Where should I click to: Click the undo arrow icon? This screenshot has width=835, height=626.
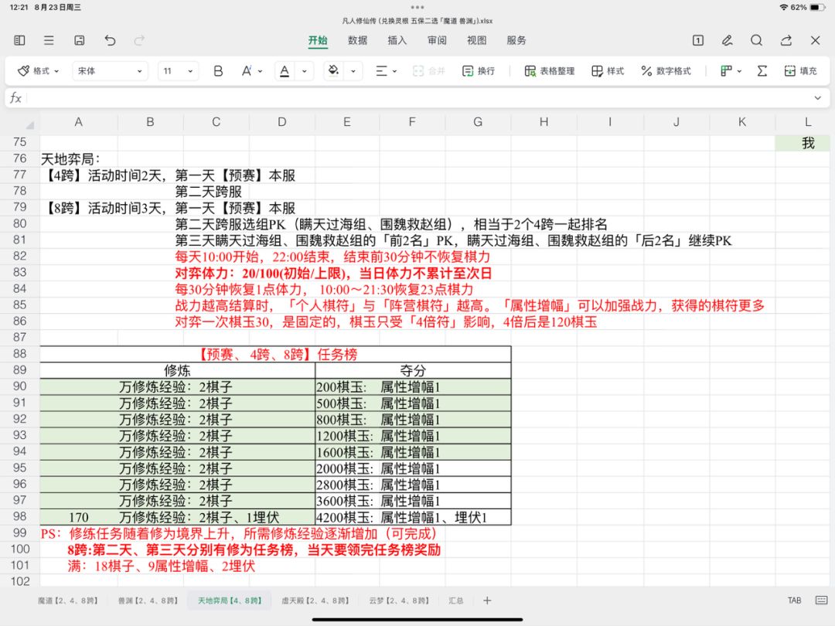(x=110, y=40)
